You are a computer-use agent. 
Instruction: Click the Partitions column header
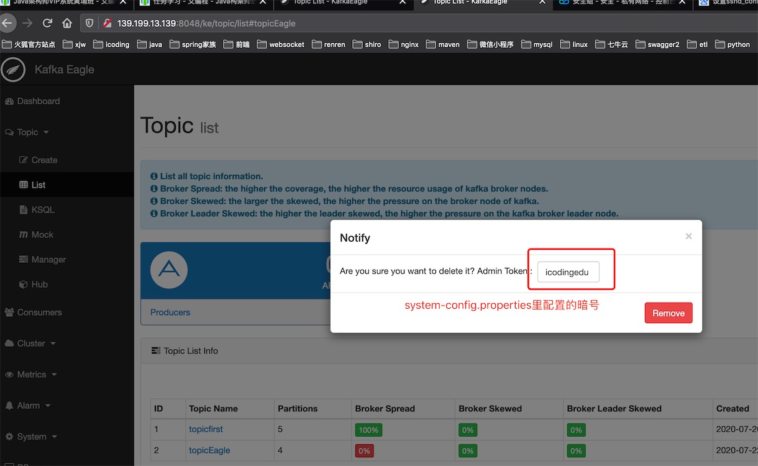pyautogui.click(x=298, y=409)
